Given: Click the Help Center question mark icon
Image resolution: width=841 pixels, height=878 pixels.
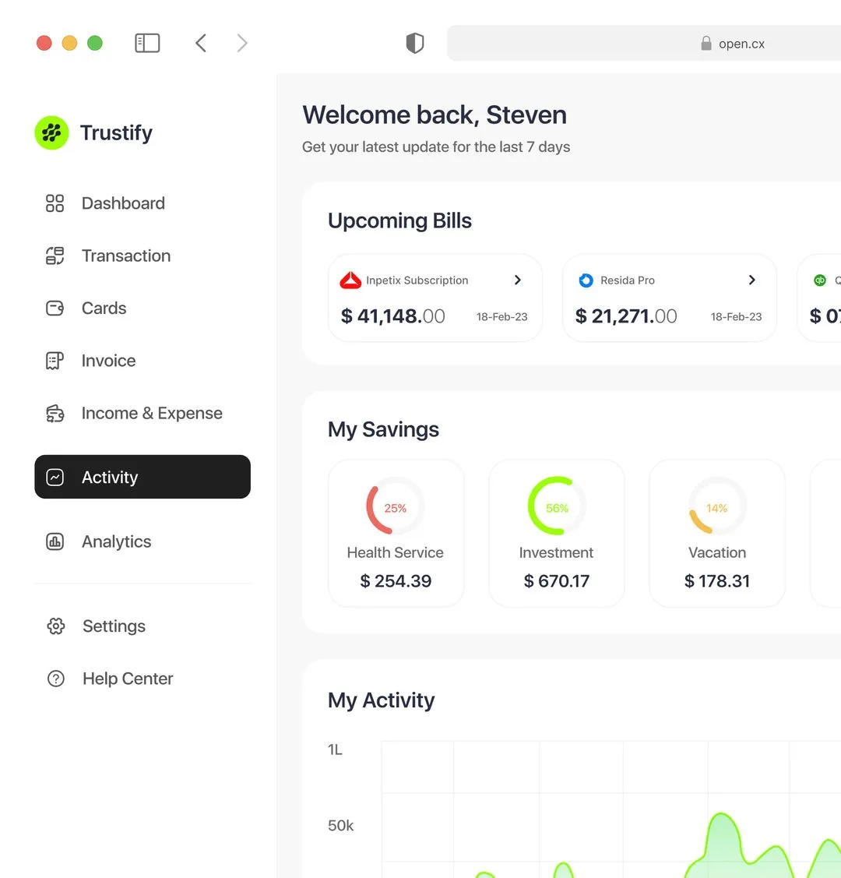Looking at the screenshot, I should (56, 679).
